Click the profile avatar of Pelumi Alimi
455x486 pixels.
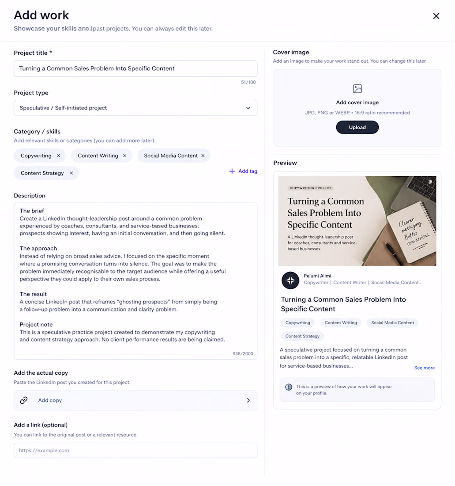(290, 280)
